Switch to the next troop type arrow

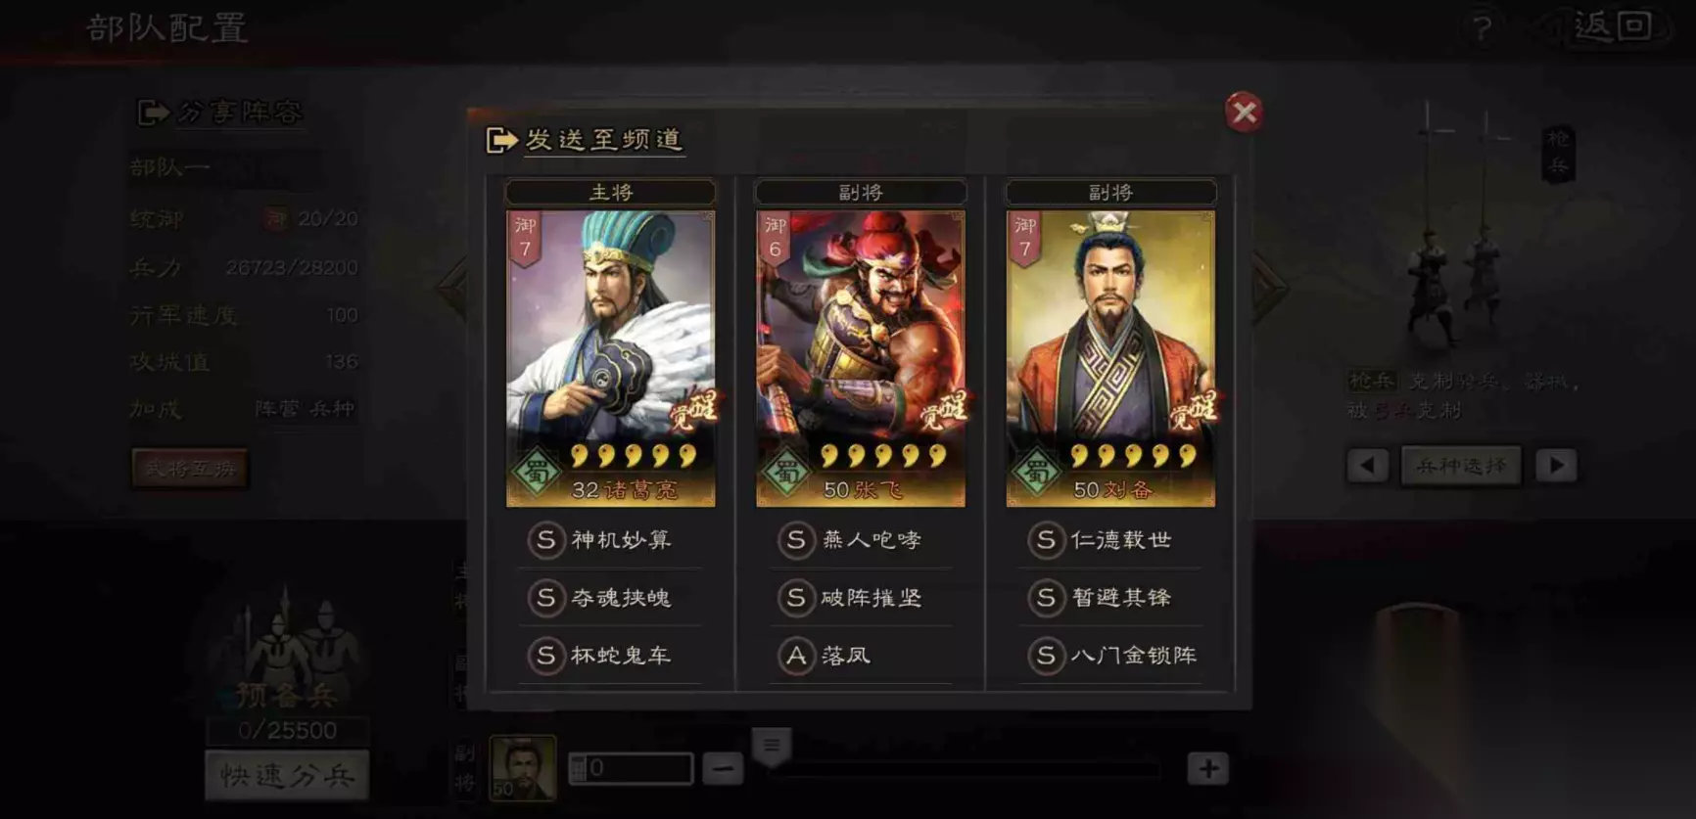coord(1556,466)
